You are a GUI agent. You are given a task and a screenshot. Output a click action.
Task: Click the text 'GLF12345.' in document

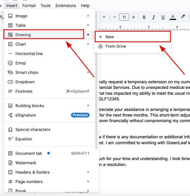109,99
